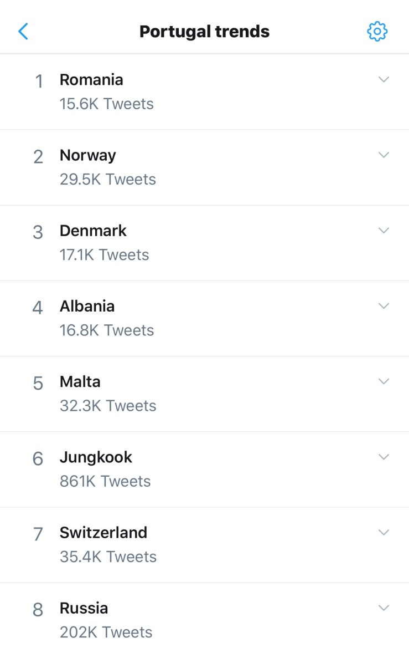Expand the Jungkook trend chevron

click(384, 456)
